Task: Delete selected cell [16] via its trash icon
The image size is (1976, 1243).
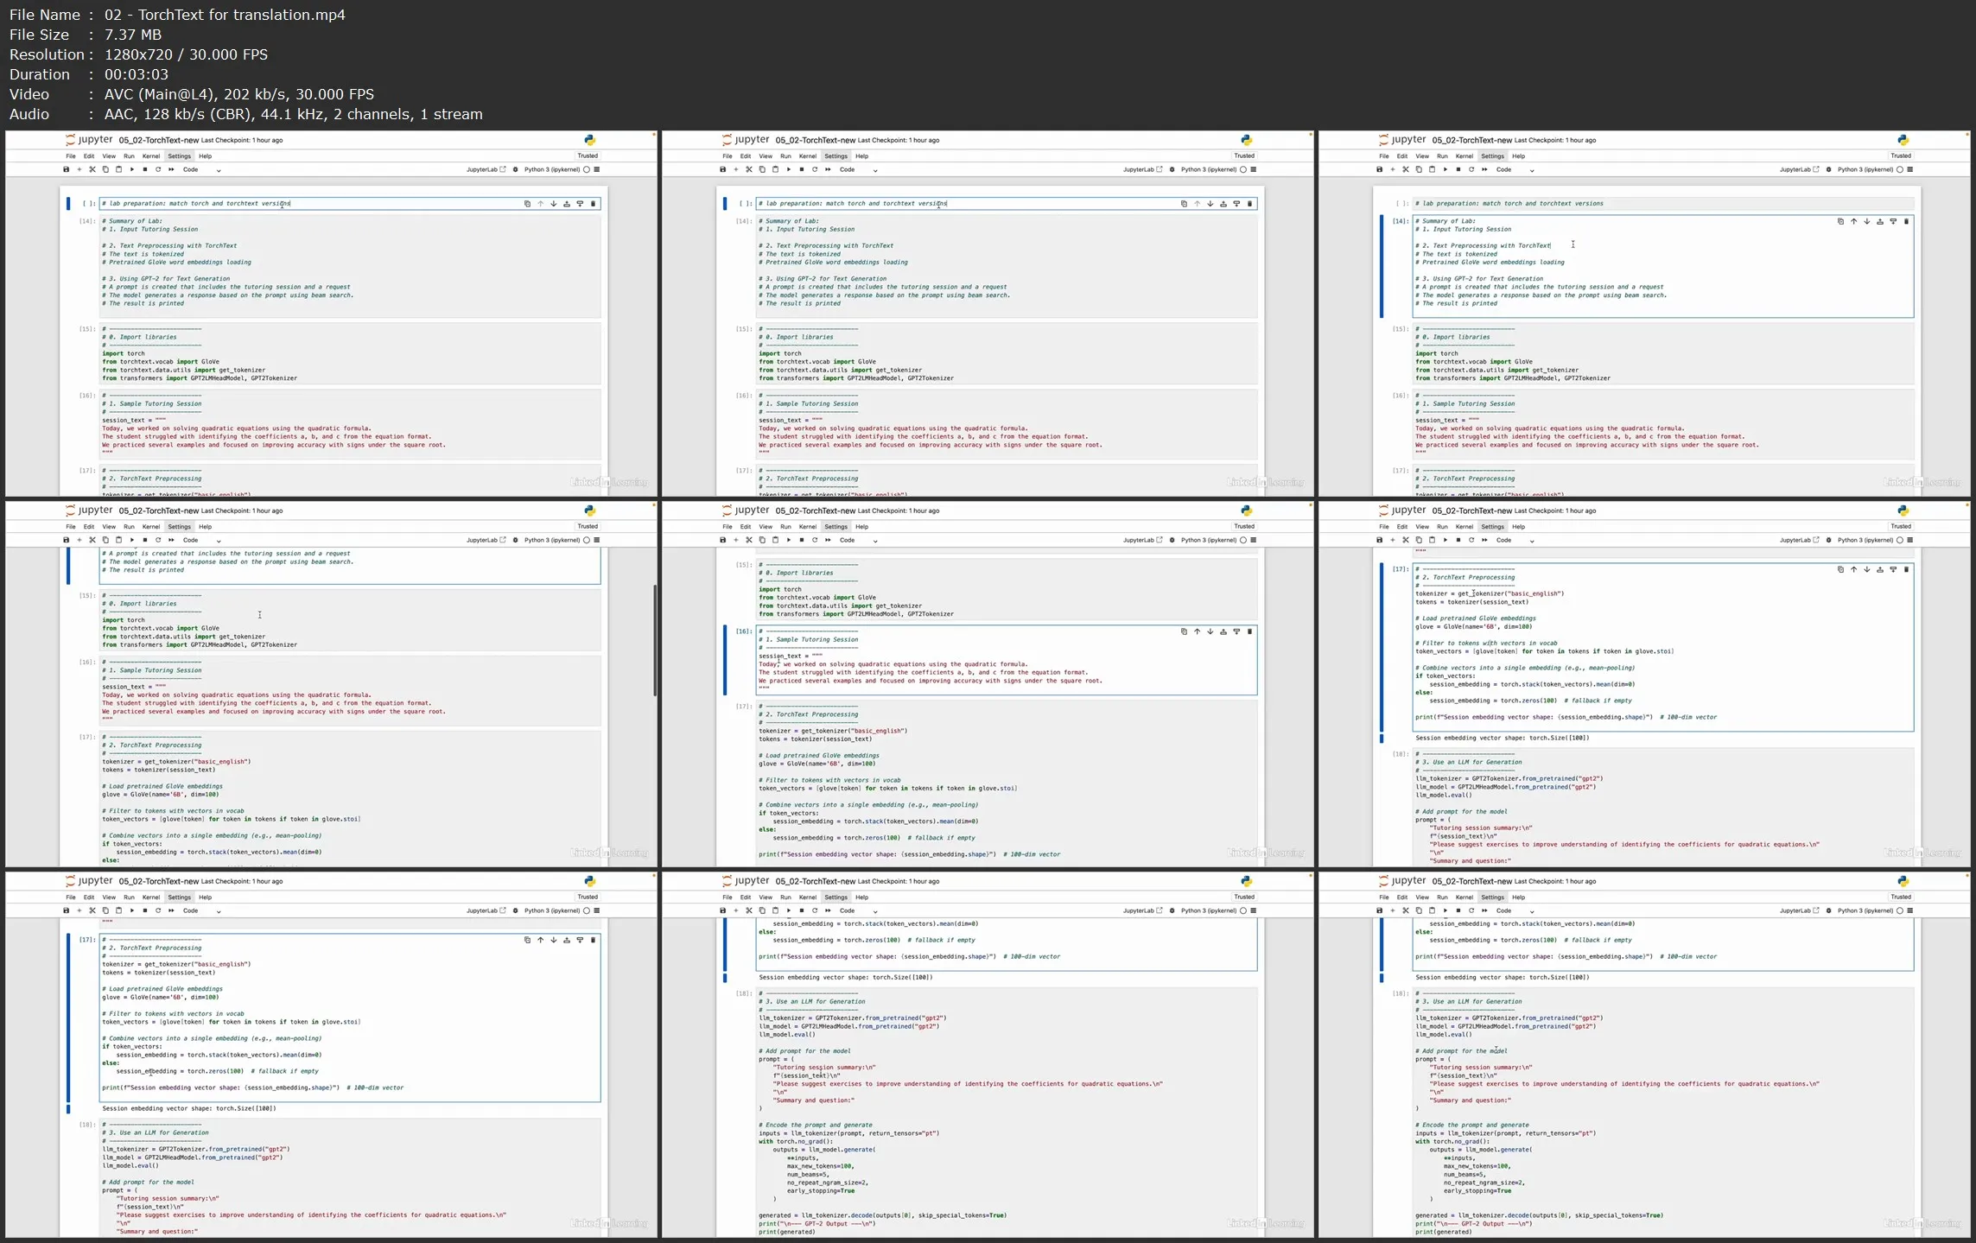Action: (1249, 631)
